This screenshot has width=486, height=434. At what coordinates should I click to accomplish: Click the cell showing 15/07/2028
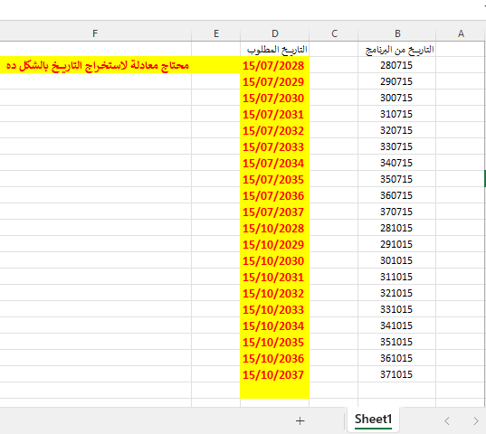[x=274, y=65]
